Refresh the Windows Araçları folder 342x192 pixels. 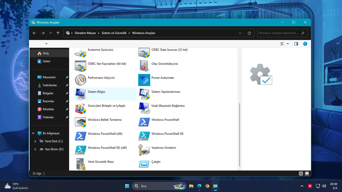[249, 33]
